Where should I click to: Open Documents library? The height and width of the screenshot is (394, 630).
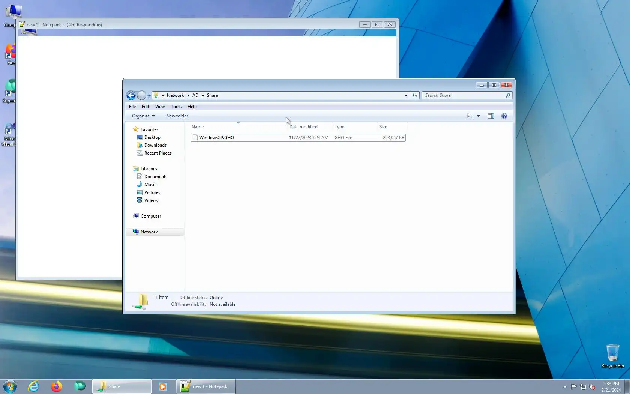click(x=156, y=177)
